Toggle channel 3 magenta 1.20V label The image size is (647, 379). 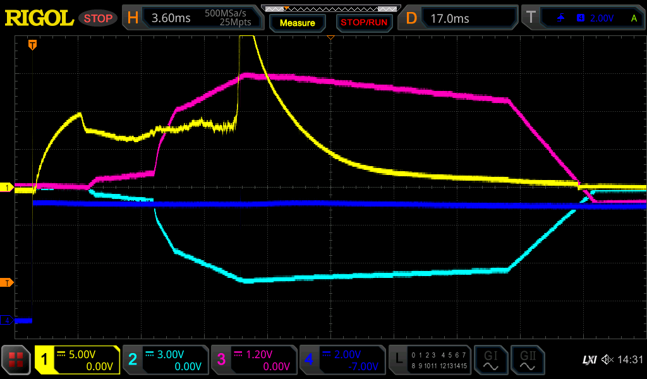[x=253, y=360]
